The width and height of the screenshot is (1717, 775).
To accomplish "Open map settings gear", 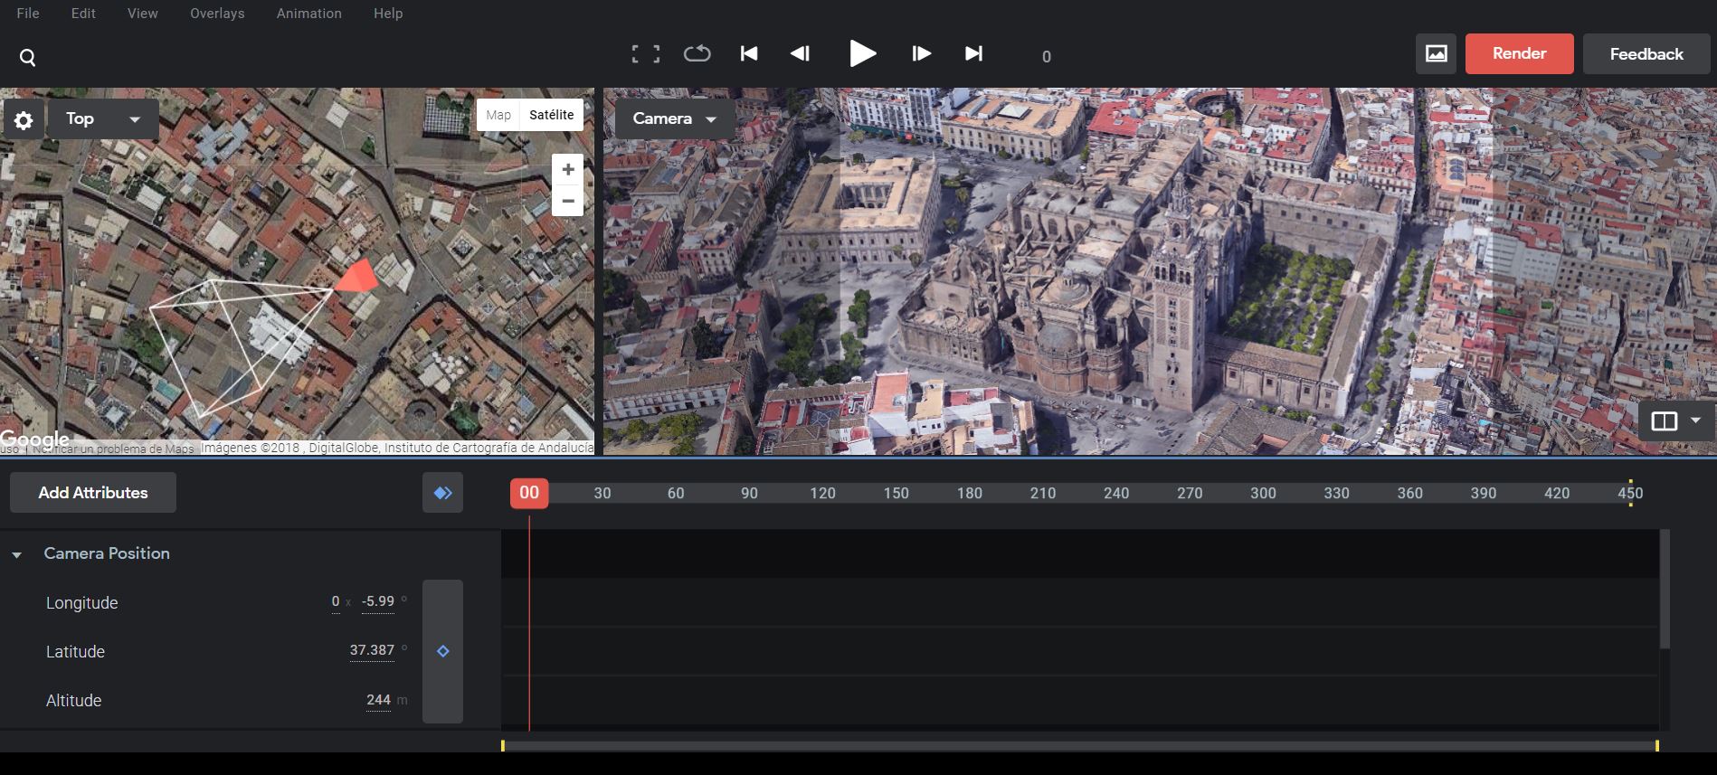I will click(24, 120).
